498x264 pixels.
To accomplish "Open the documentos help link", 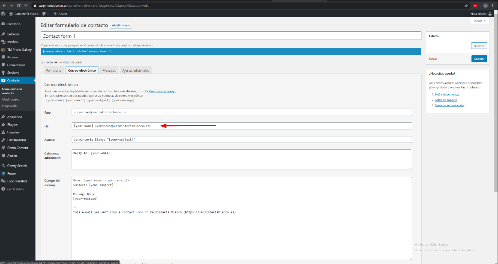I will pos(451,94).
